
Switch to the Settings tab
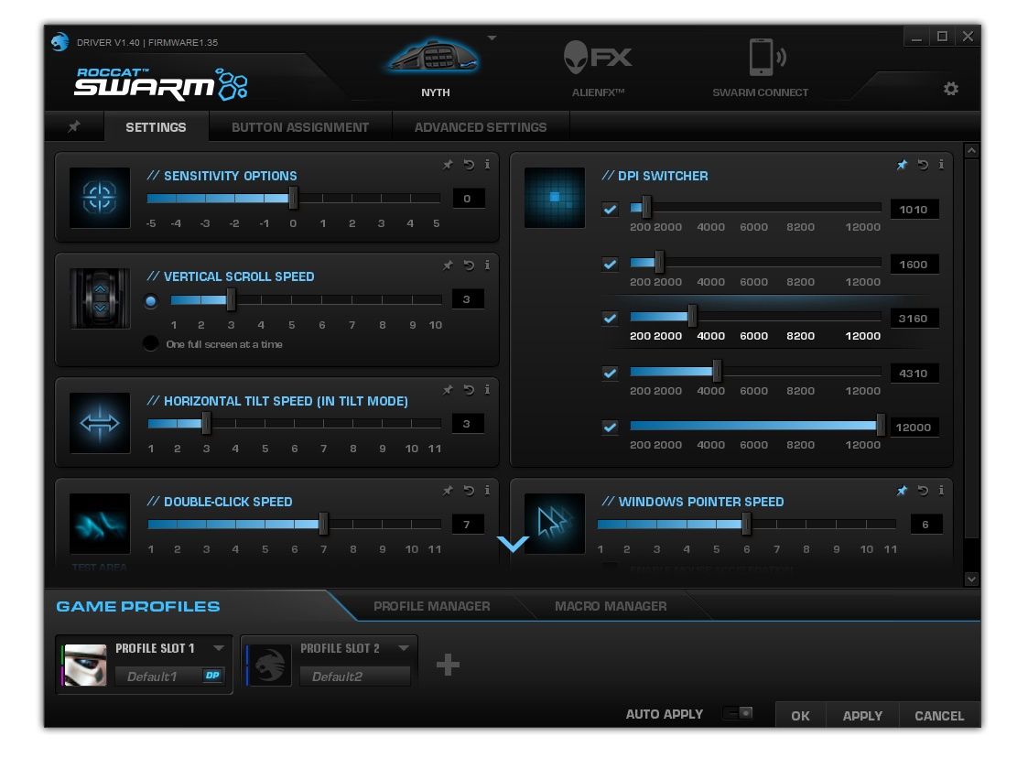156,127
